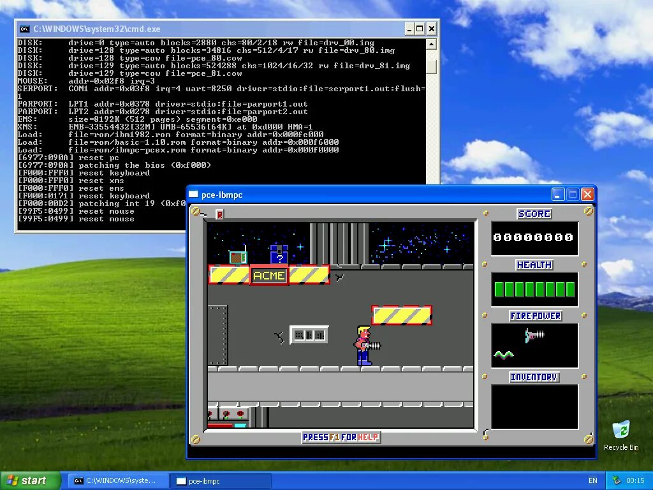Click the score counter display
The width and height of the screenshot is (653, 490).
coord(534,237)
